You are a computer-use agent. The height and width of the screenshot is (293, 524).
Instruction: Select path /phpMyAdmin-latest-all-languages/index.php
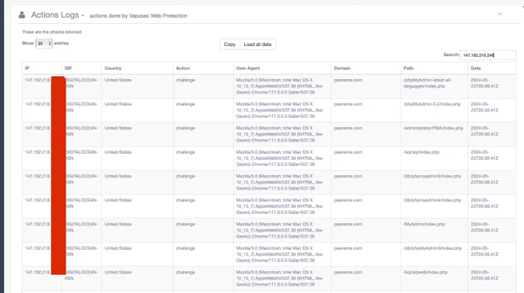(428, 83)
